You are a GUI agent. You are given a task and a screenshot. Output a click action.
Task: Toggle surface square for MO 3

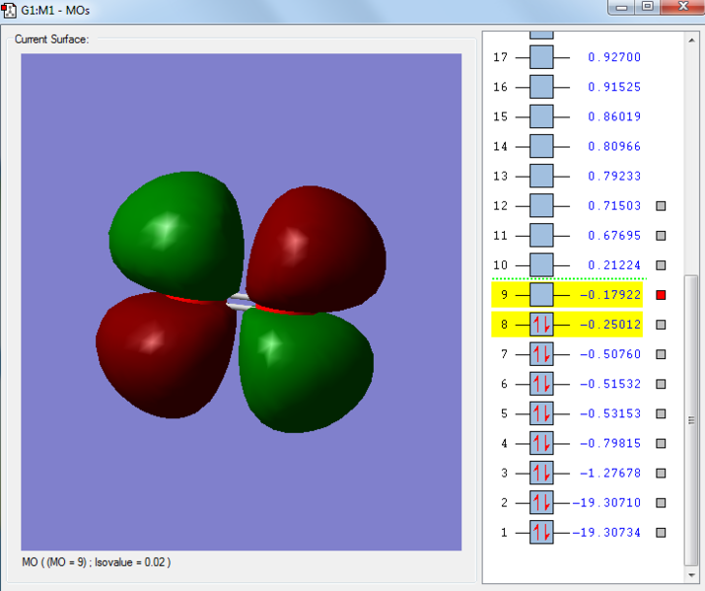pyautogui.click(x=661, y=474)
